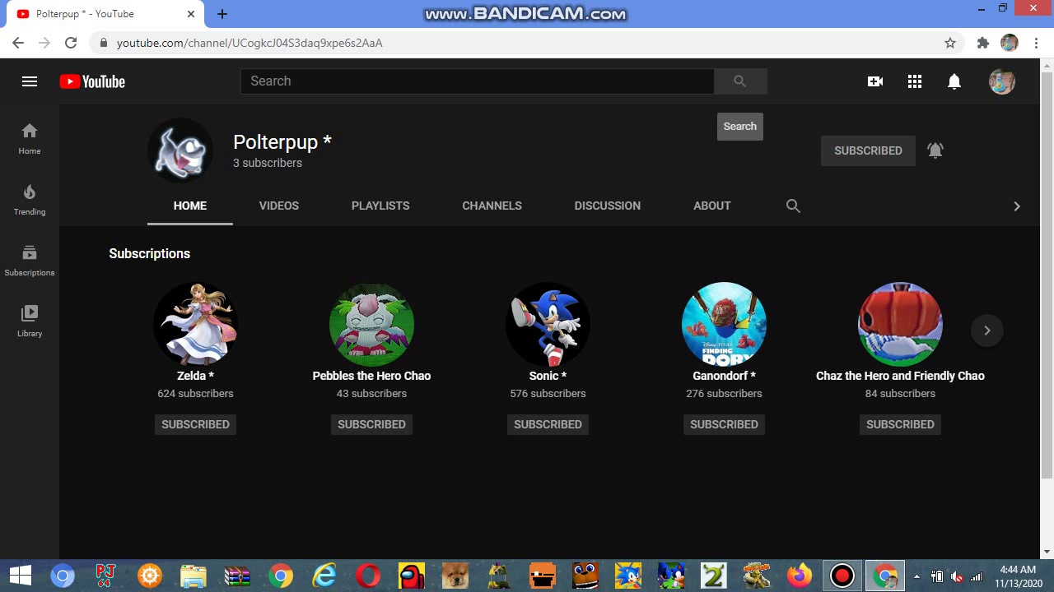Select the HOME channel tab
The height and width of the screenshot is (592, 1054).
click(x=190, y=206)
